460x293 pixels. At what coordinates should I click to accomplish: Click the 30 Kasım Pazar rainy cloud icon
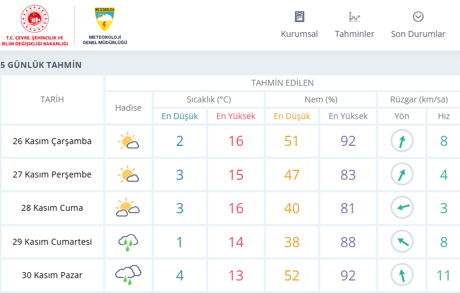point(128,274)
